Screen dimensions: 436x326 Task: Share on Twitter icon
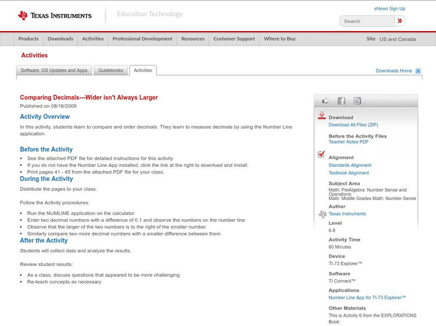[358, 101]
